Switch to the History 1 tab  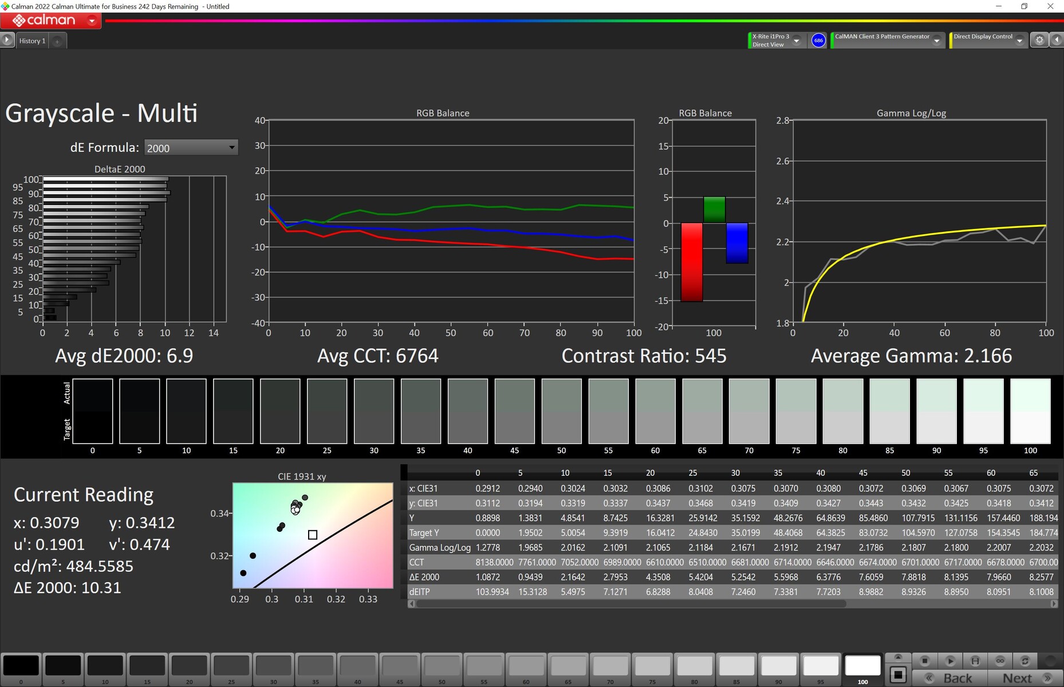(32, 41)
